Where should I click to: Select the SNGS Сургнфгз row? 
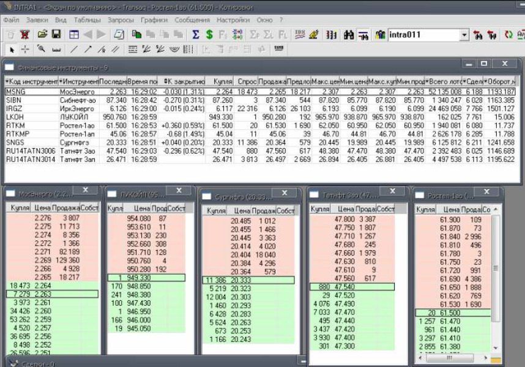pos(260,142)
